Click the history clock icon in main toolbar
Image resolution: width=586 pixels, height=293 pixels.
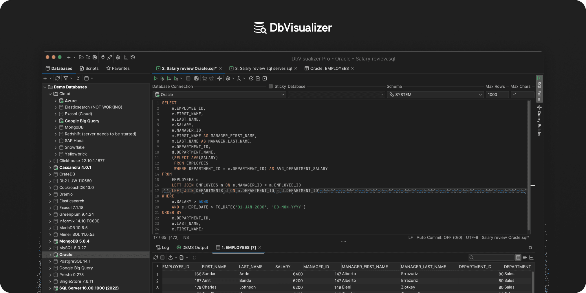(133, 57)
